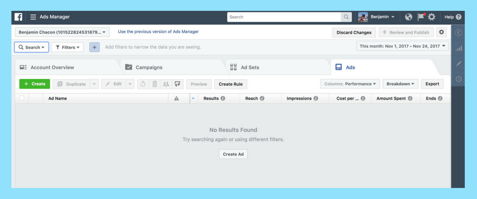Viewport: 477px width, 199px height.
Task: Click the Ends column info icon
Action: coord(440,98)
